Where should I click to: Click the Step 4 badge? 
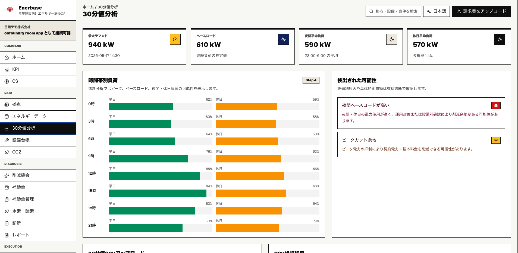[311, 80]
